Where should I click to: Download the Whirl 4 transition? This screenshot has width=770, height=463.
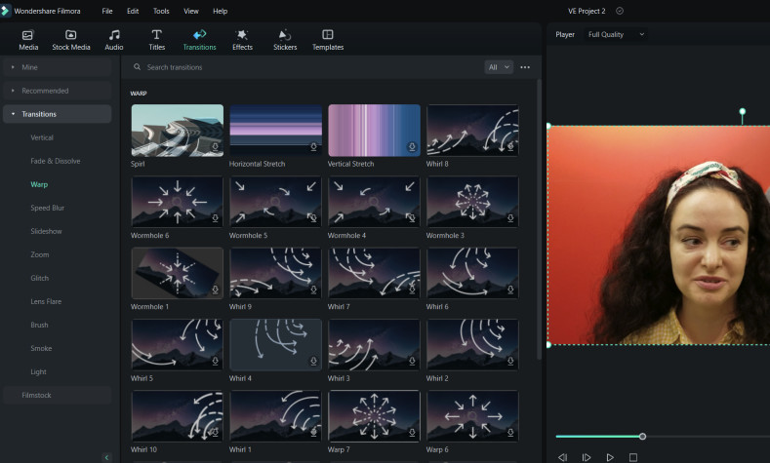[313, 361]
